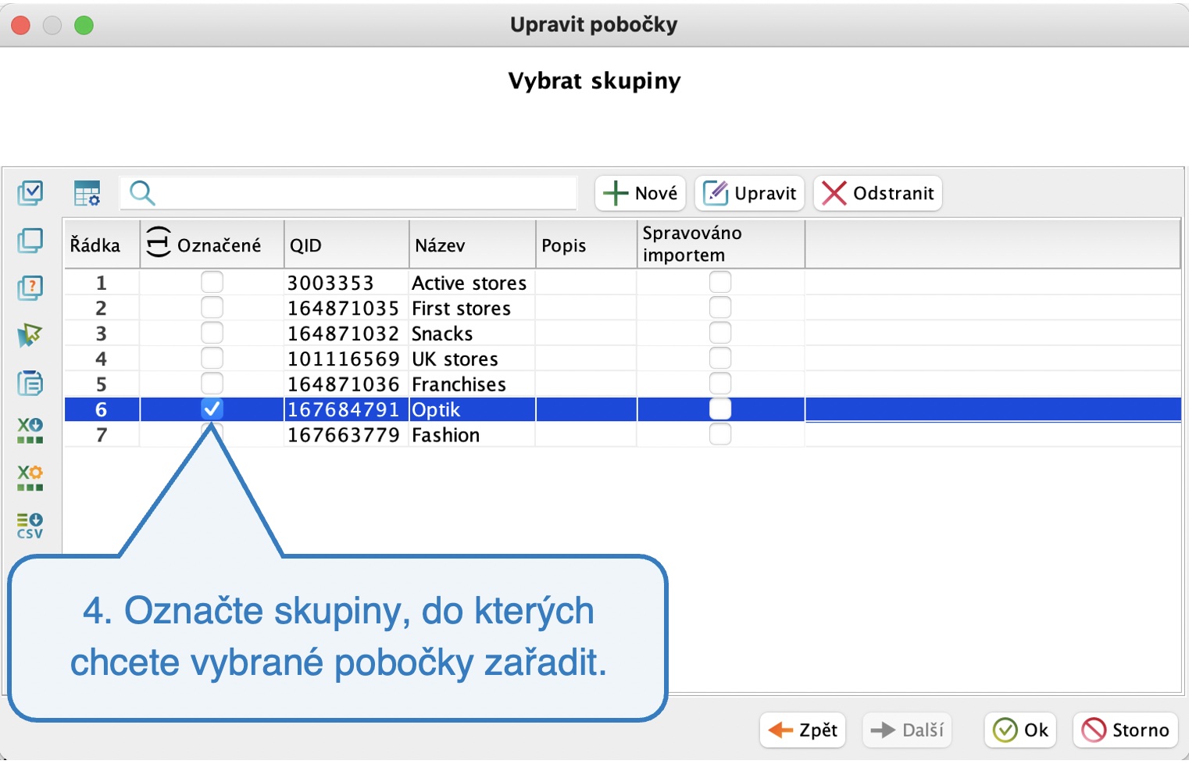Screen dimensions: 1189x764
Task: Uncheck Označené box for Optik
Action: (x=212, y=409)
